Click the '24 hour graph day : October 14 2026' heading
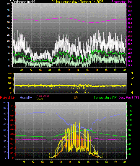 [77, 1]
